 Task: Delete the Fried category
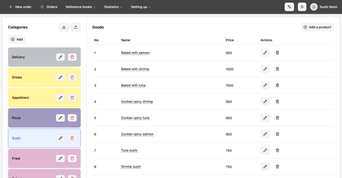pos(72,159)
